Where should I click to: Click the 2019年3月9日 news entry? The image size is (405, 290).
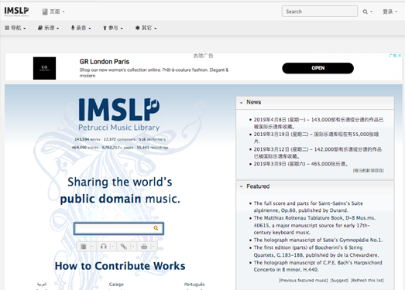coord(301,164)
